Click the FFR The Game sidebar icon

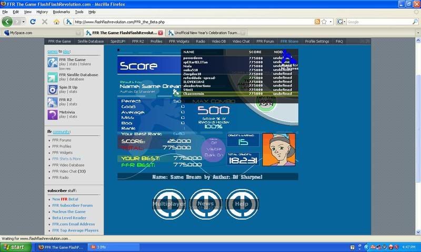(x=53, y=63)
